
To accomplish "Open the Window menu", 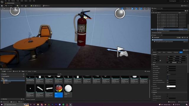I will 13,1.
